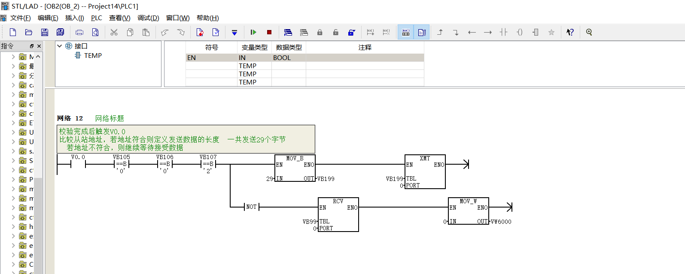Viewport: 685px width, 274px height.
Task: Delete a network with the x ladder icon
Action: (387, 32)
